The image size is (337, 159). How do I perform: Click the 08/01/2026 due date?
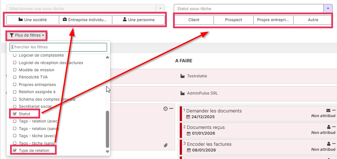tap(204, 150)
